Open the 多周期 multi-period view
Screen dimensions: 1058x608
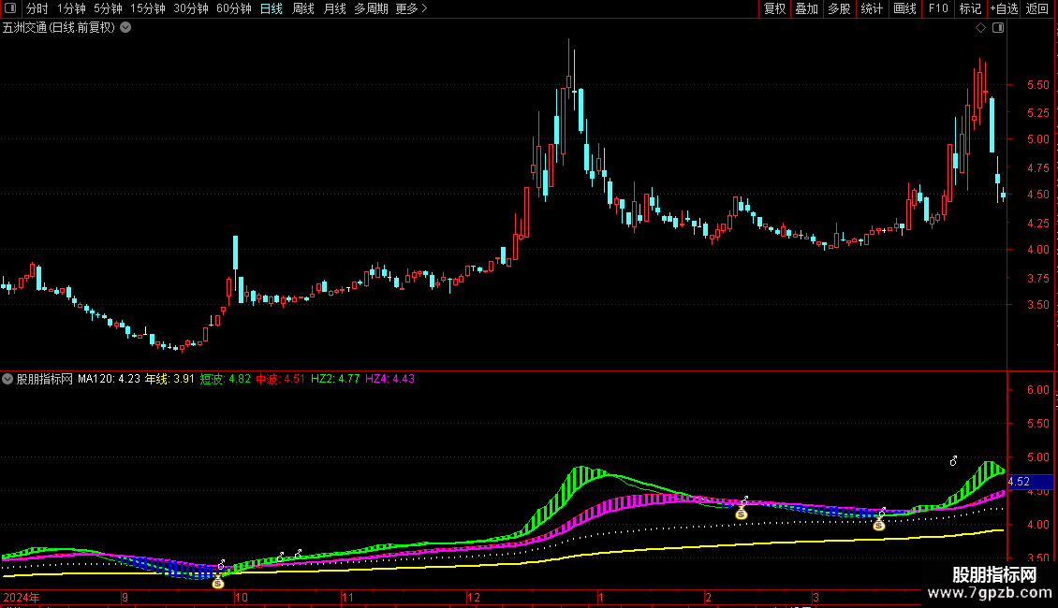tap(371, 8)
